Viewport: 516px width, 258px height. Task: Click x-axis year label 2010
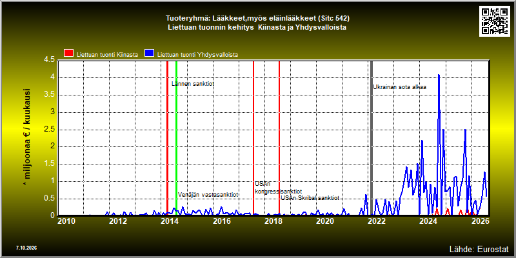(x=66, y=221)
